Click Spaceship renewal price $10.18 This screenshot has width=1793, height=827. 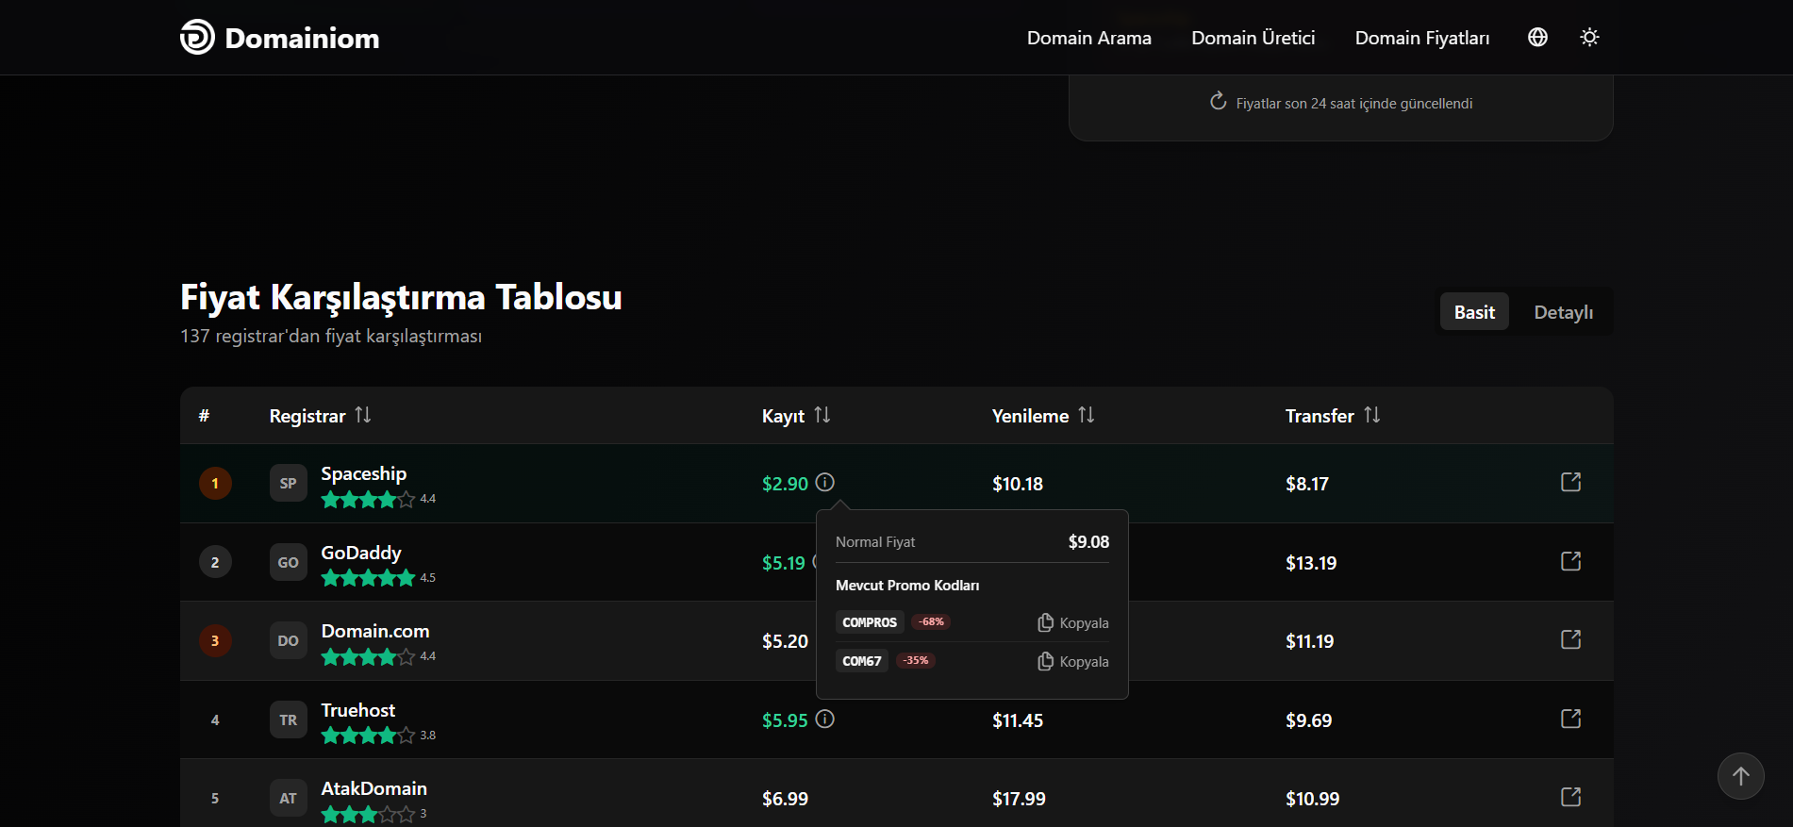coord(1018,484)
